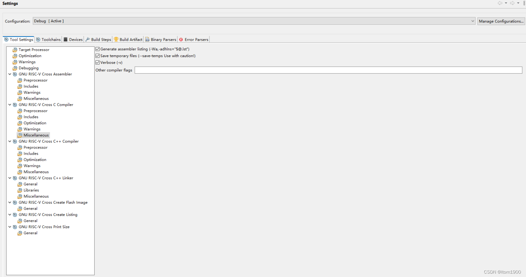
Task: Select Warnings under Cross Assembler
Action: click(32, 93)
